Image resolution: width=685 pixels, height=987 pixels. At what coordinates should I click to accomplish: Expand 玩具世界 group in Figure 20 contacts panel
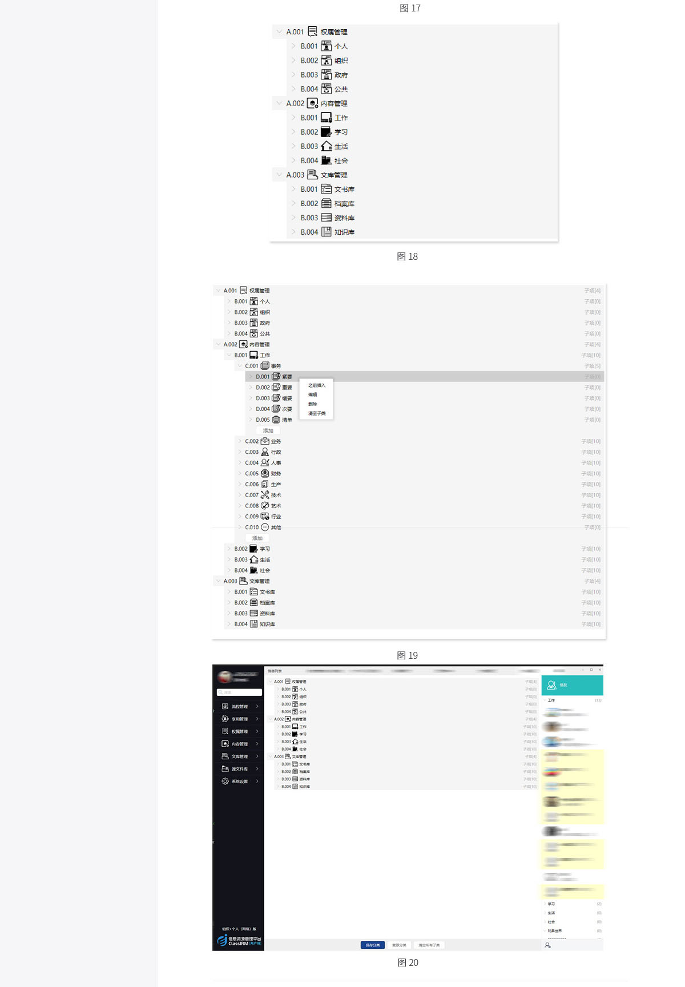545,931
